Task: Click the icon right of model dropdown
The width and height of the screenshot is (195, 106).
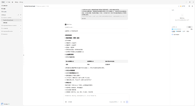Action: coord(121,102)
